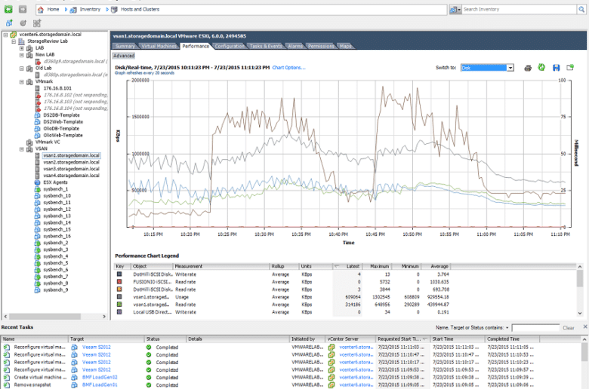Image resolution: width=589 pixels, height=389 pixels.
Task: Collapse the VMmark cluster node
Action: [x=21, y=81]
